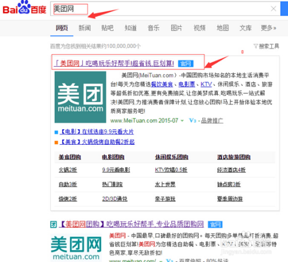Screen dimensions: 288x262
Task: Click the V3 credibility icon on first result
Action: (193, 121)
